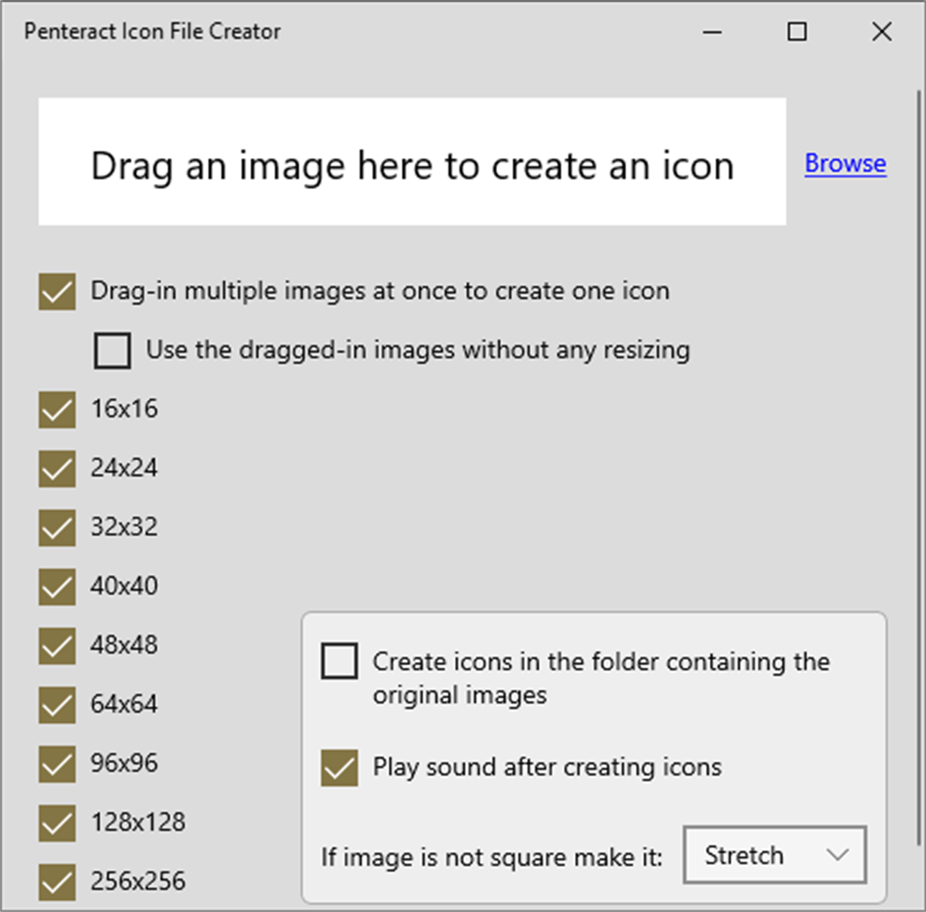Toggle the 32x32 size checkbox

click(x=56, y=527)
